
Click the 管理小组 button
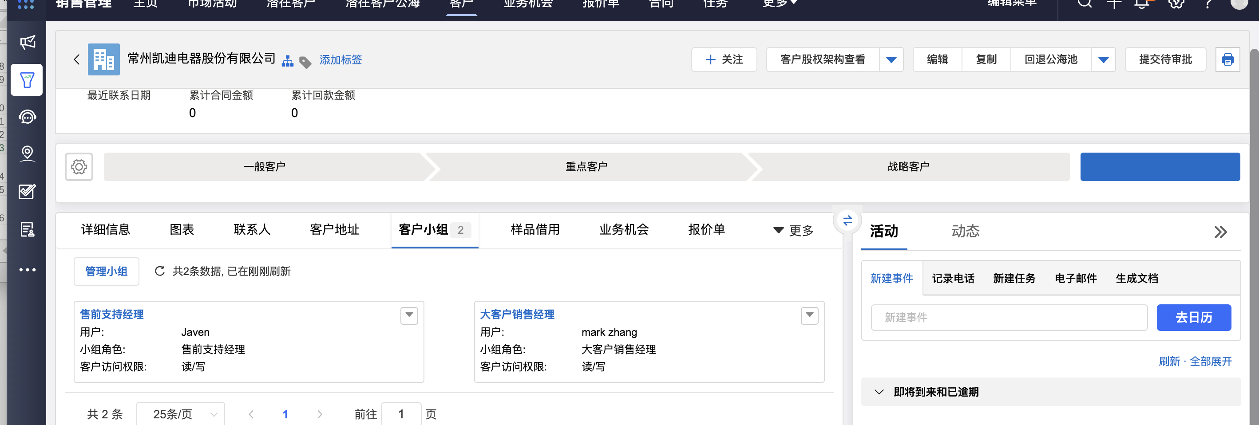(106, 271)
